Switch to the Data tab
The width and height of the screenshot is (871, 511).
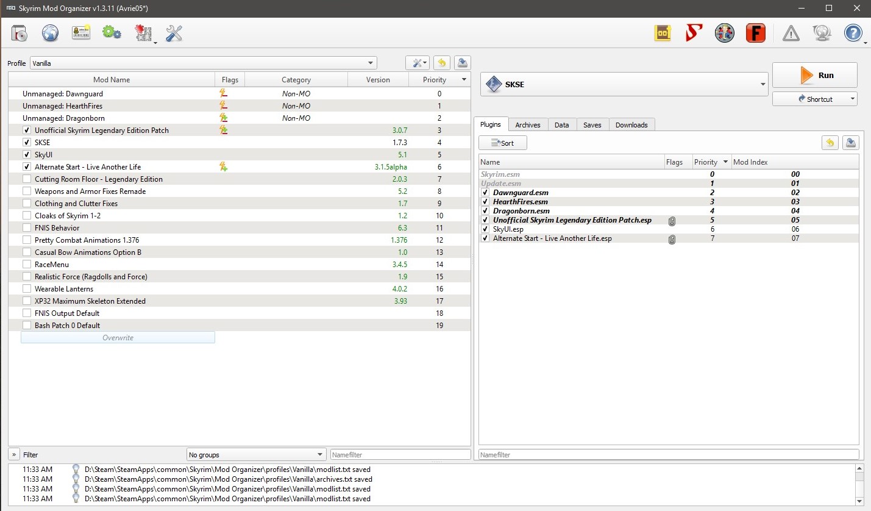(562, 125)
